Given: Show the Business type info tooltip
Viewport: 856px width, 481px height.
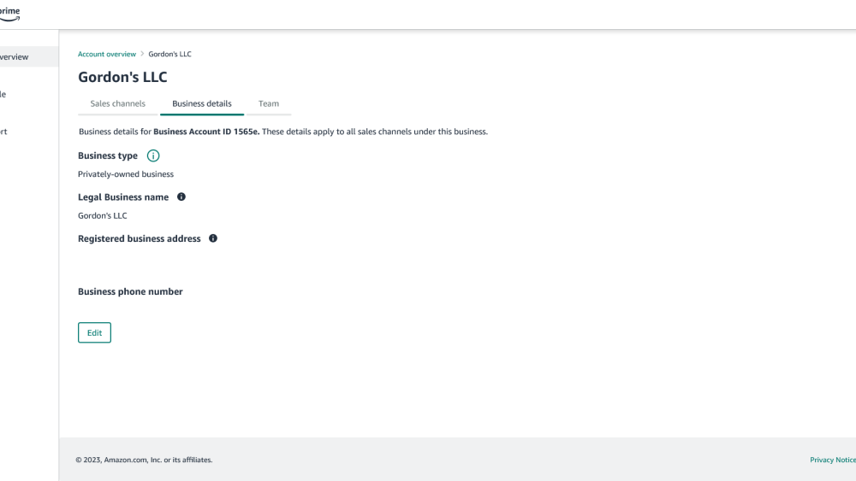Looking at the screenshot, I should [153, 155].
